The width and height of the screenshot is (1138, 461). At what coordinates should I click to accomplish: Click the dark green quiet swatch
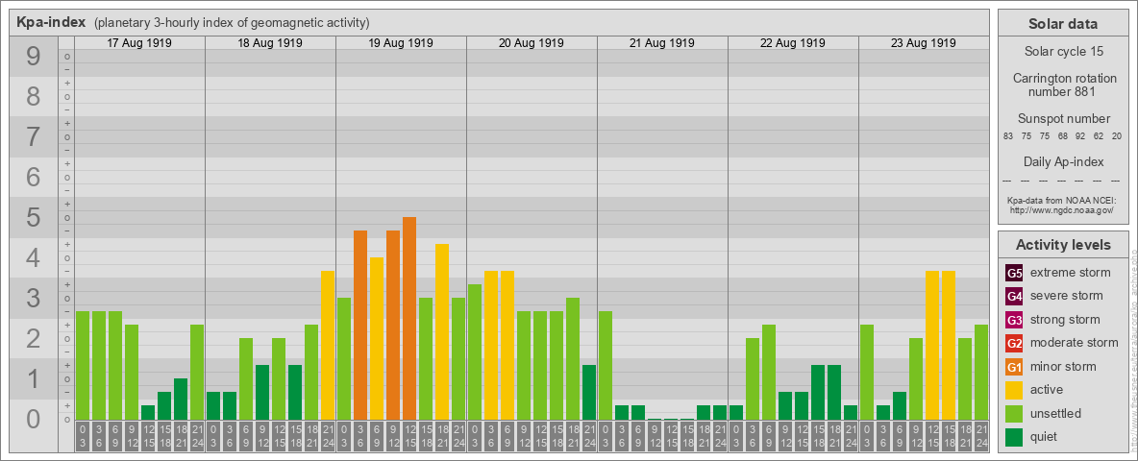tap(1014, 437)
